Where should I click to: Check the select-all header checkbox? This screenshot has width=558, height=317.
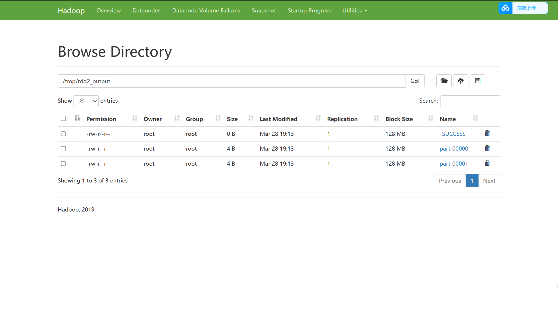(x=63, y=118)
